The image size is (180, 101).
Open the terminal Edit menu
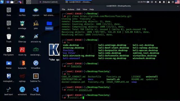pos(78,9)
